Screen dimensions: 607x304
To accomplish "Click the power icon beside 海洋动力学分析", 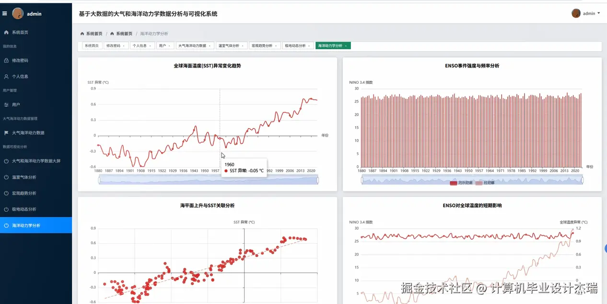I will pyautogui.click(x=6, y=225).
